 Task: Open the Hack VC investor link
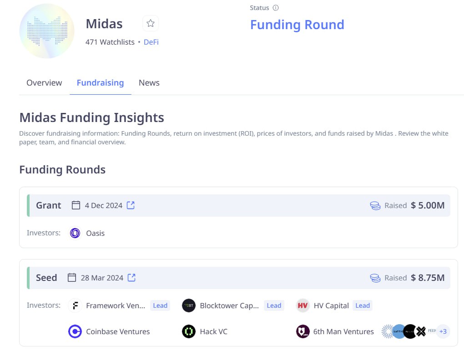214,331
